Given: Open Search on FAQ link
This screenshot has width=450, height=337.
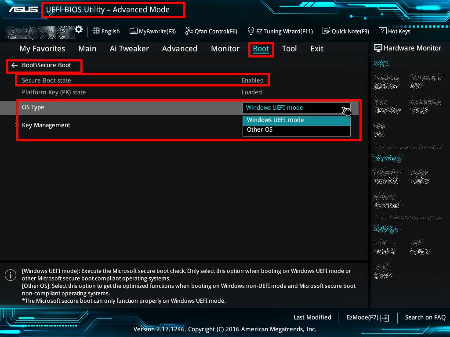Looking at the screenshot, I should click(x=425, y=318).
